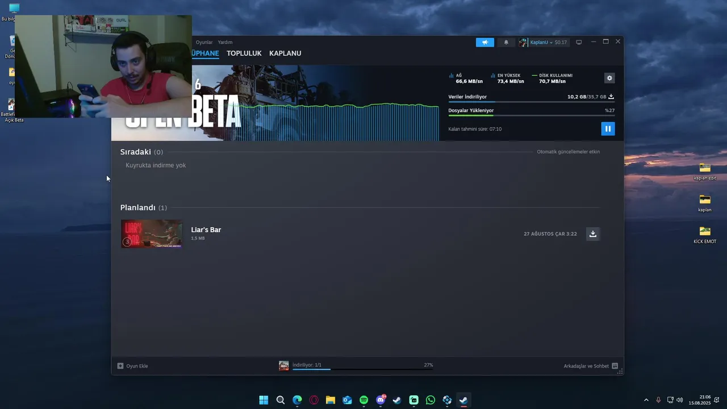Open the Windows Start menu
This screenshot has width=727, height=409.
pyautogui.click(x=264, y=400)
